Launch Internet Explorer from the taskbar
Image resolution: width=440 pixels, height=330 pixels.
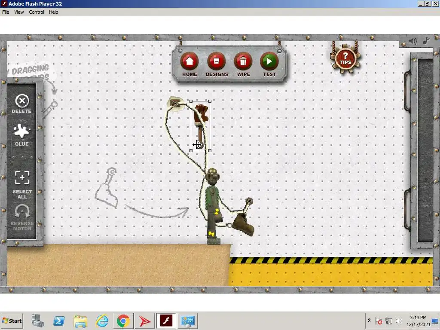102,321
